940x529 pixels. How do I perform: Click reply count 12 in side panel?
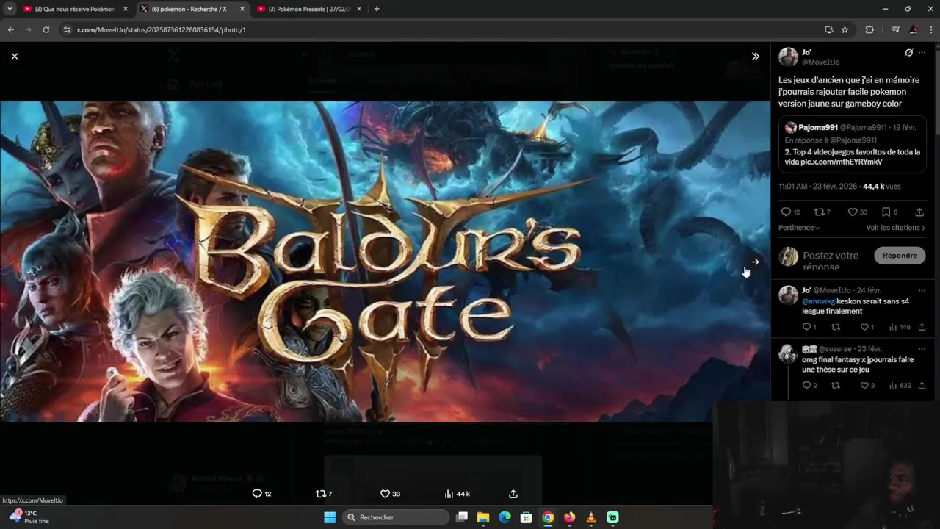pos(790,212)
